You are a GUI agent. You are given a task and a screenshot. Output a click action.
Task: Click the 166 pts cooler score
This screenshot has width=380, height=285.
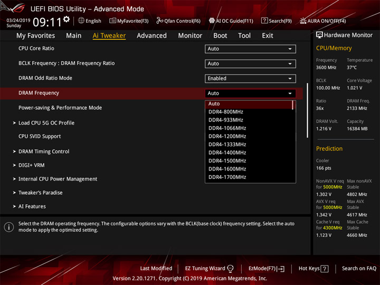pos(324,168)
